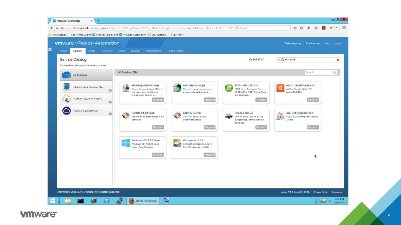Open the Preferences link
Image resolution: width=401 pixels, height=225 pixels.
(313, 44)
